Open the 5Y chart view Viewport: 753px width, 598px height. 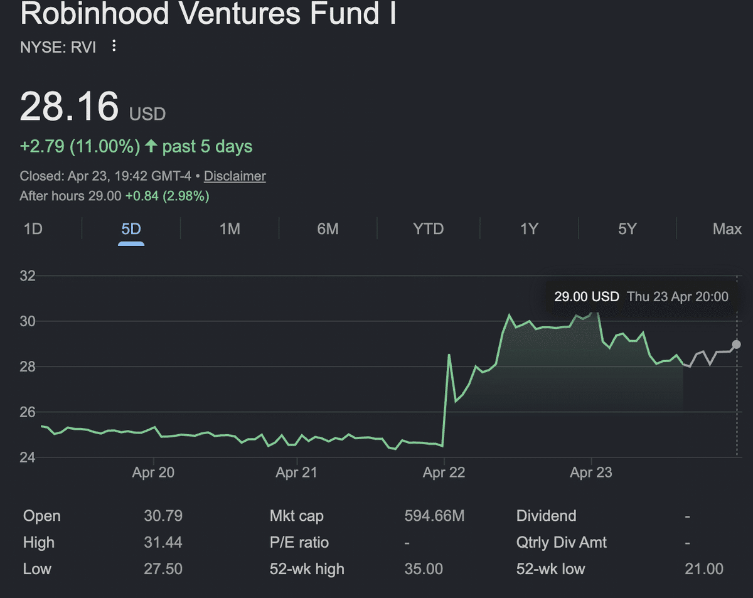(x=627, y=229)
